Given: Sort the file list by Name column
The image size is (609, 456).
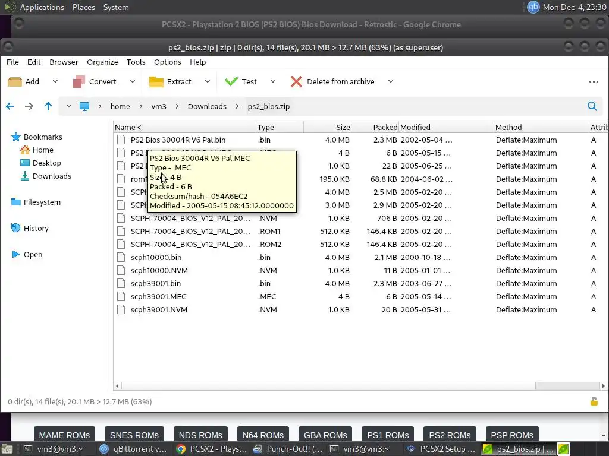Looking at the screenshot, I should click(x=184, y=127).
